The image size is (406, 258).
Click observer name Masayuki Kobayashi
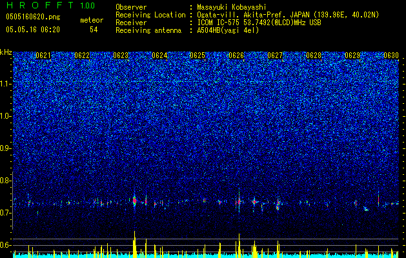(x=232, y=7)
